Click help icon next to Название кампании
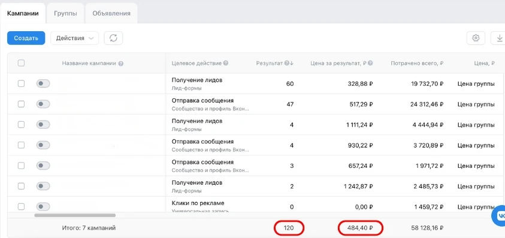Screen dimensions: 505x238 (121, 64)
